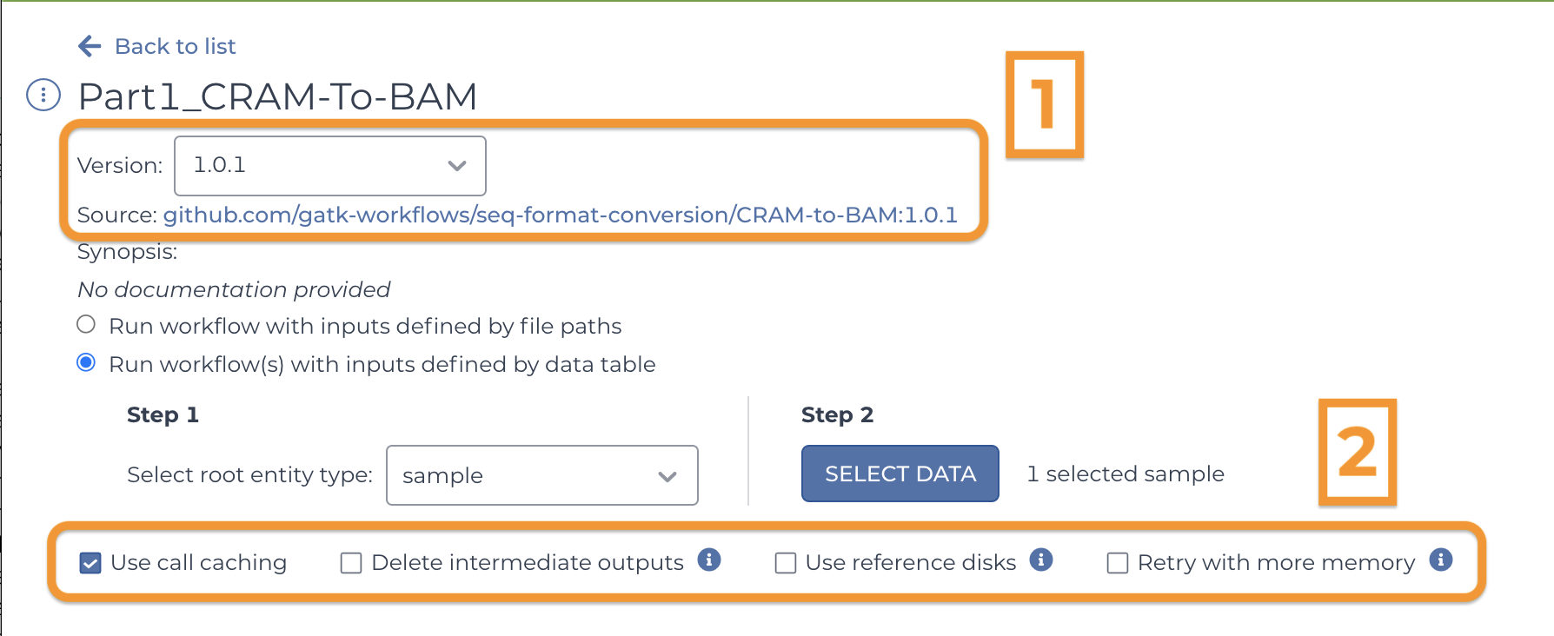Enable Delete intermediate outputs checkbox
Viewport: 1554px width, 636px height.
[x=351, y=563]
